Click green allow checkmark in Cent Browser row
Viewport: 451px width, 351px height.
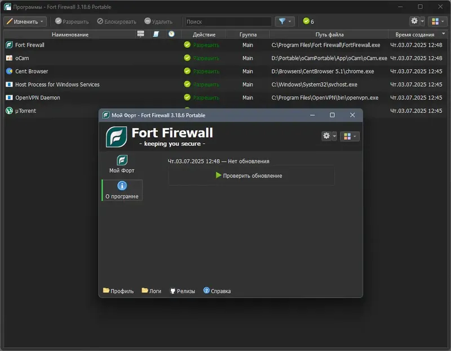click(187, 71)
